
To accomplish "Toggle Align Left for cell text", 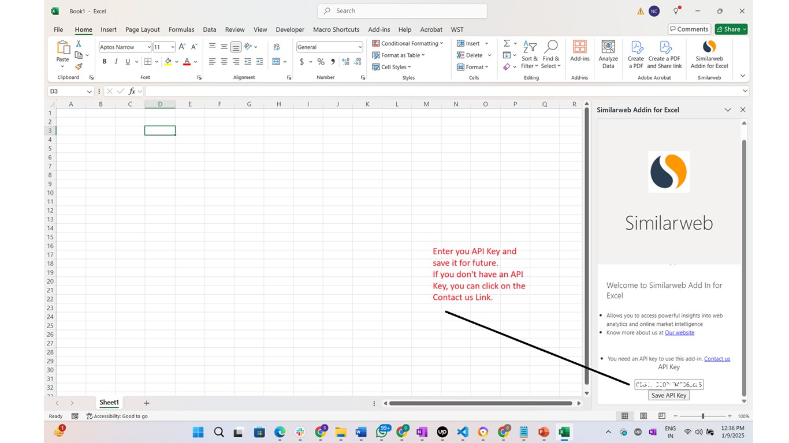I will click(212, 62).
